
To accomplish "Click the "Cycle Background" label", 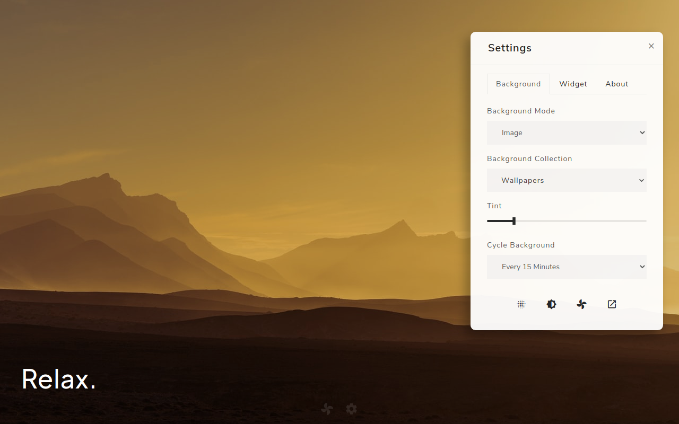I will 521,245.
